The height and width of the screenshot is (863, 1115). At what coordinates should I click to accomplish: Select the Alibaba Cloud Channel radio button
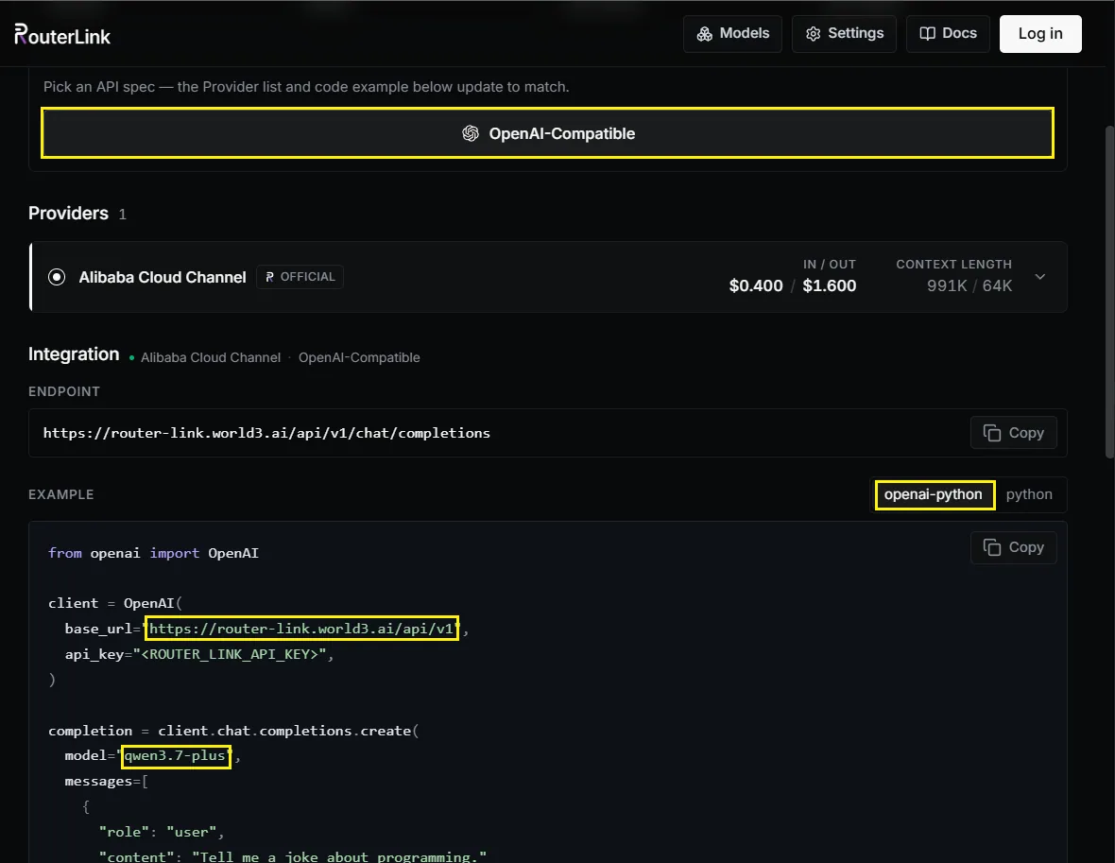[57, 277]
